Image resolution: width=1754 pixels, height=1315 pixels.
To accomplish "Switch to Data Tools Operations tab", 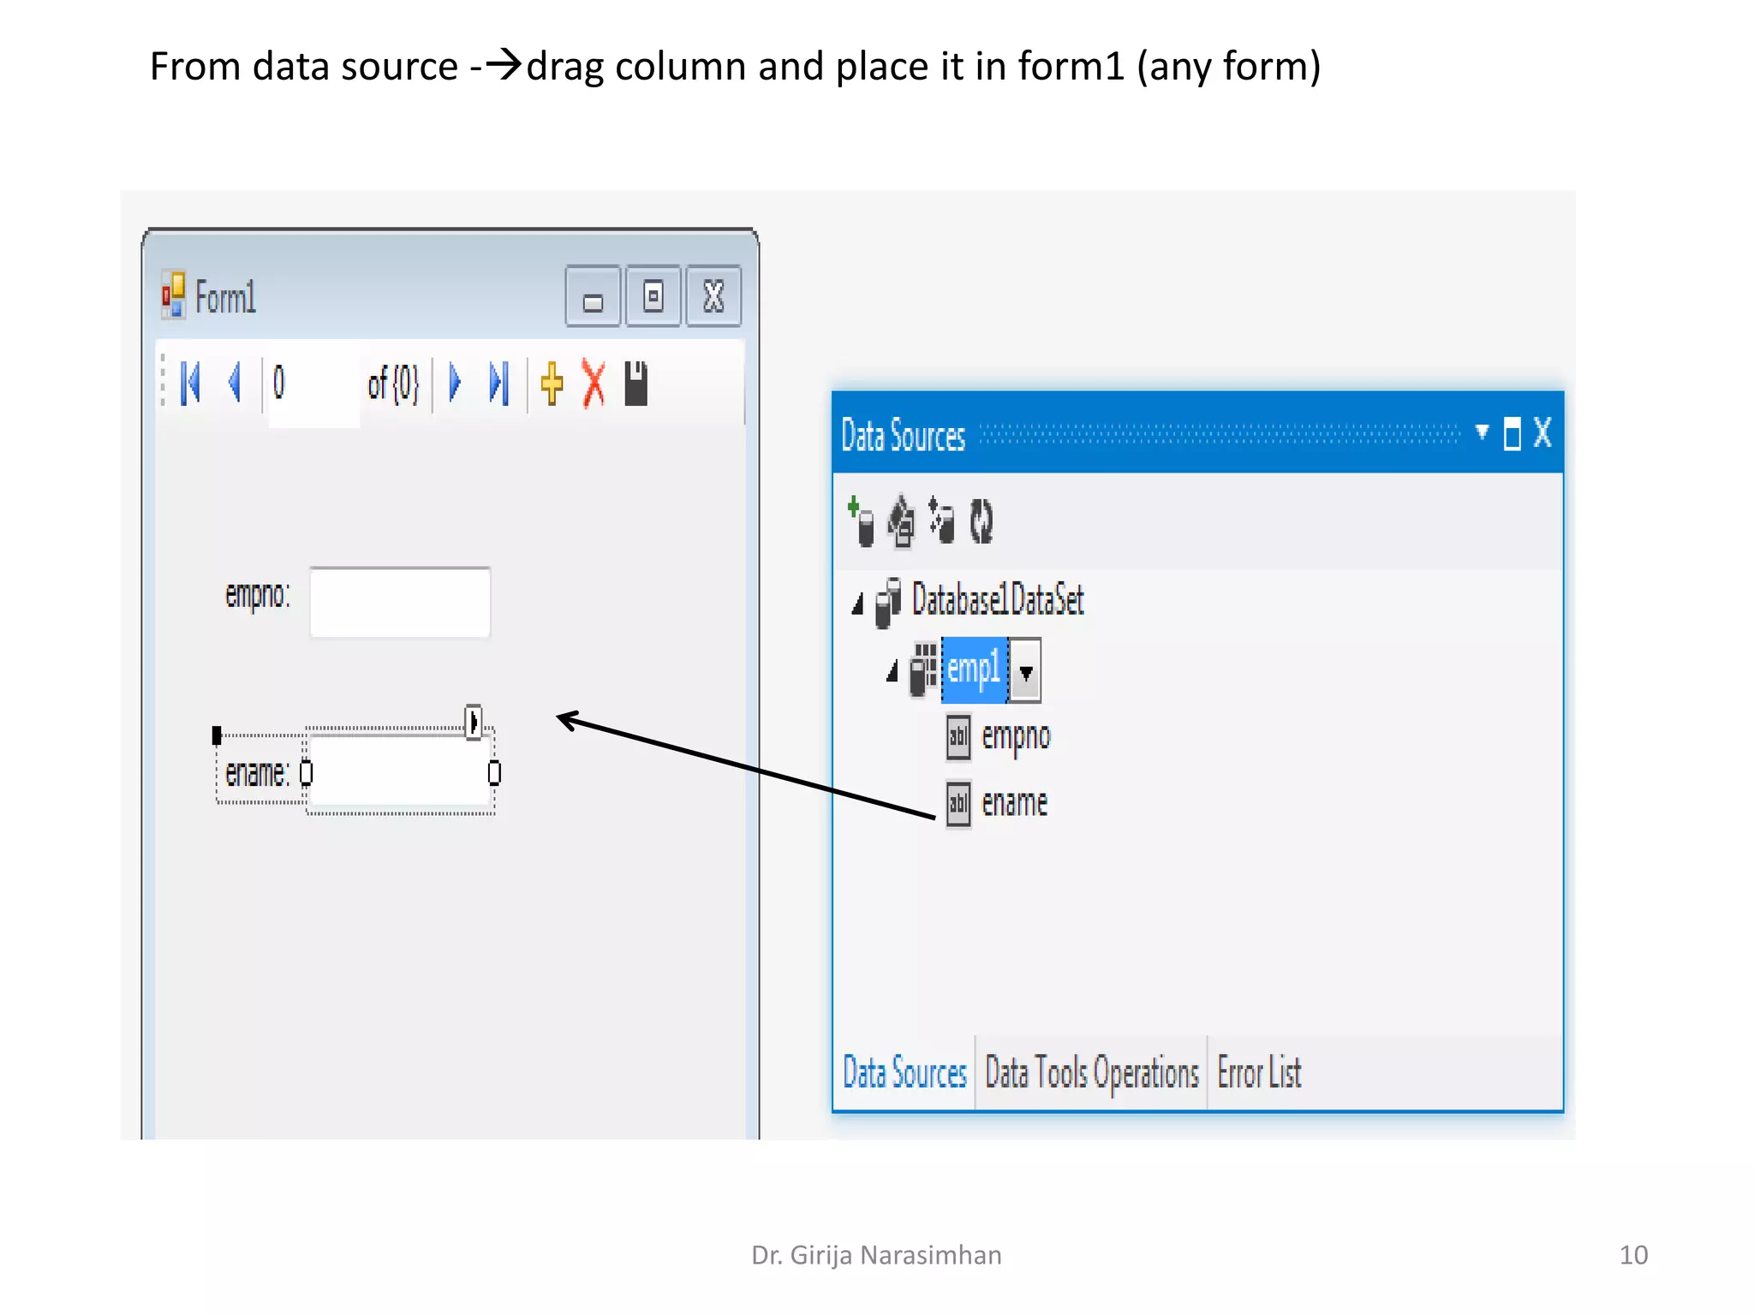I will [x=1091, y=1073].
